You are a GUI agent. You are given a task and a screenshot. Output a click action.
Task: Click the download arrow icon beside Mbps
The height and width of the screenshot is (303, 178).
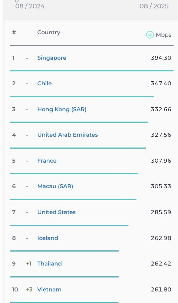tap(150, 35)
